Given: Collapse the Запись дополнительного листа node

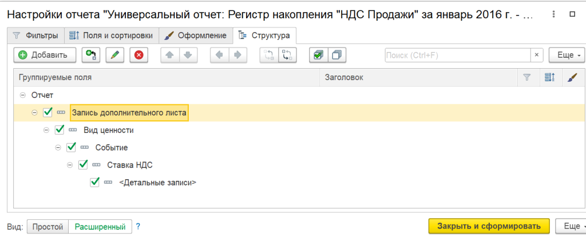Looking at the screenshot, I should (34, 112).
